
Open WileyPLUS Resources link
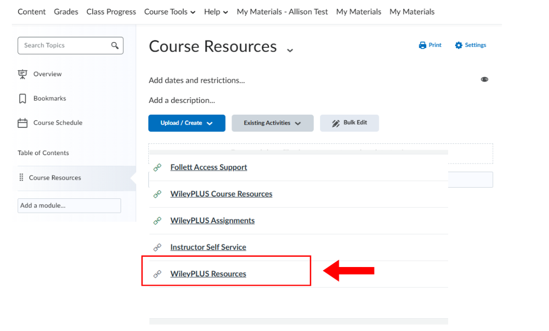(x=208, y=274)
